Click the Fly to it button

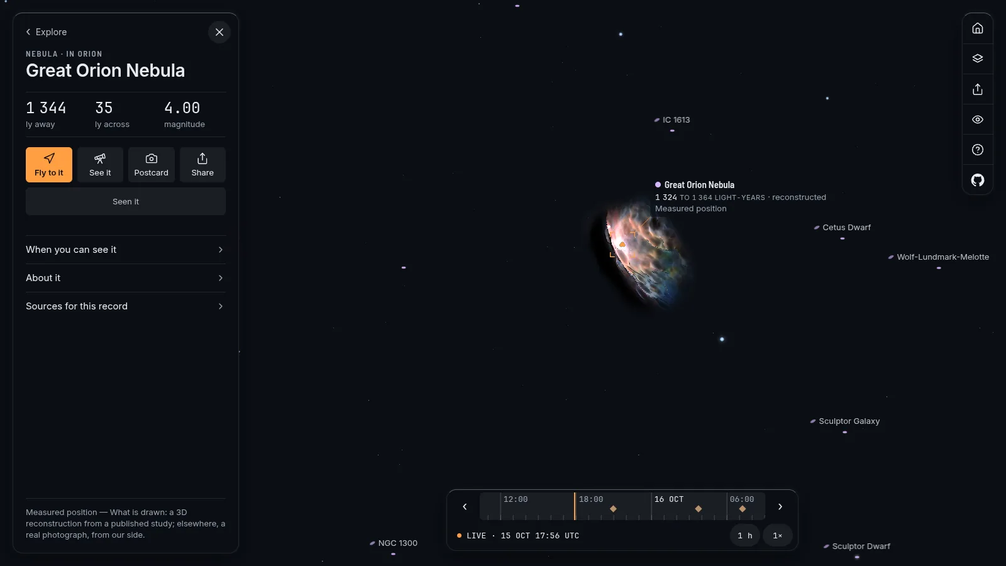click(49, 165)
